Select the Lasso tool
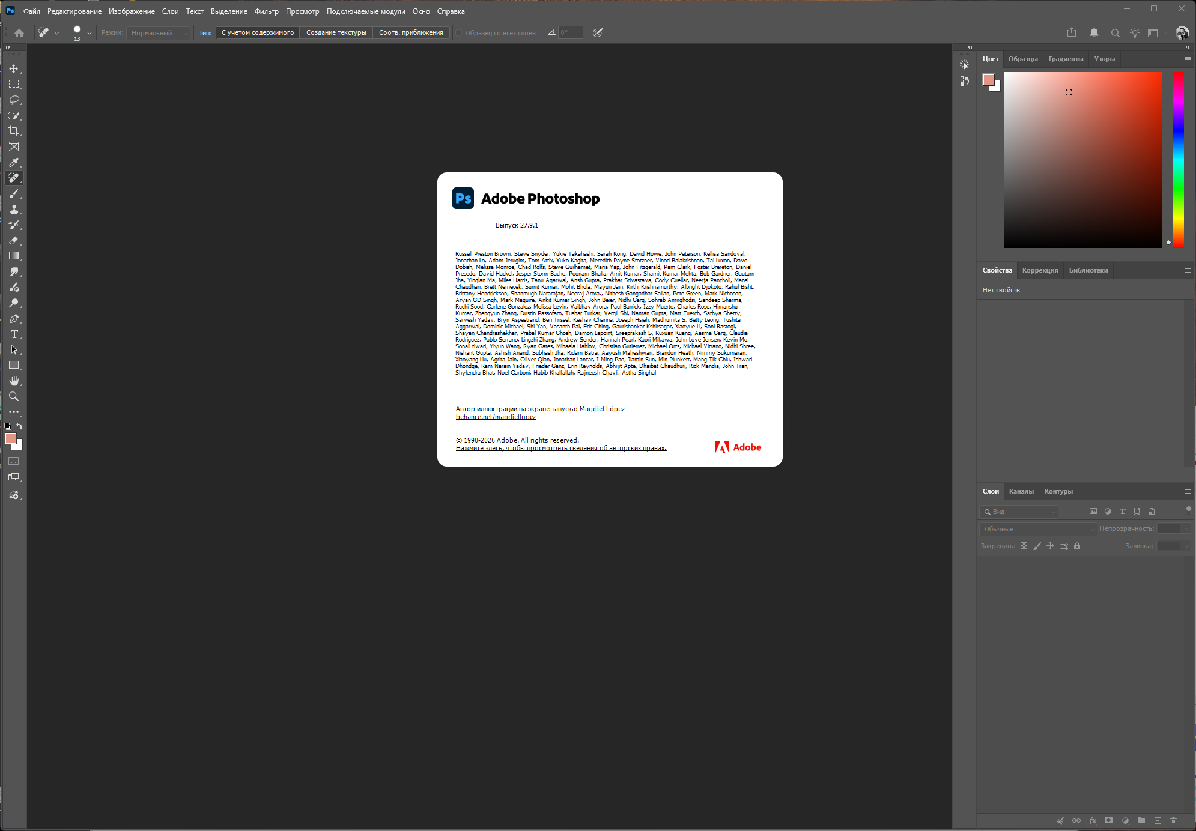This screenshot has height=831, width=1196. [14, 100]
